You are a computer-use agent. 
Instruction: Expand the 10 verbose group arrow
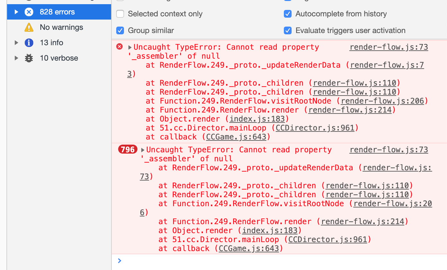(16, 58)
